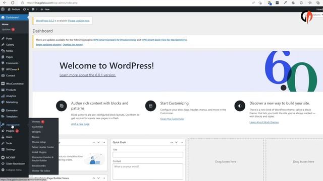Open WPC Smart Compare for WooCommerce link
323x181 pixels.
(x=115, y=40)
